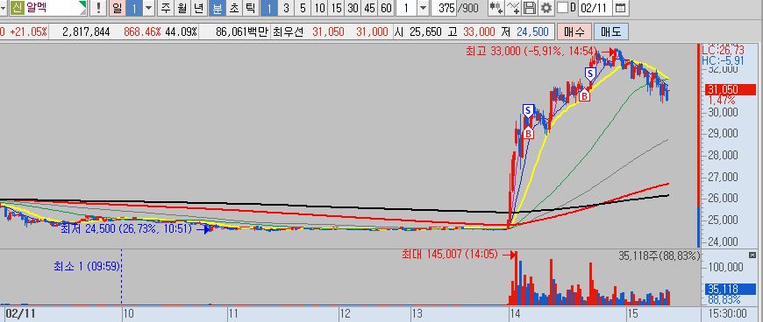Save chart with the floppy disk icon
This screenshot has height=322, width=763.
pos(530,8)
